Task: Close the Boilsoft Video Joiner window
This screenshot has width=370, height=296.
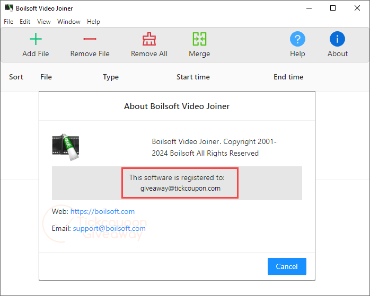Action: [357, 8]
